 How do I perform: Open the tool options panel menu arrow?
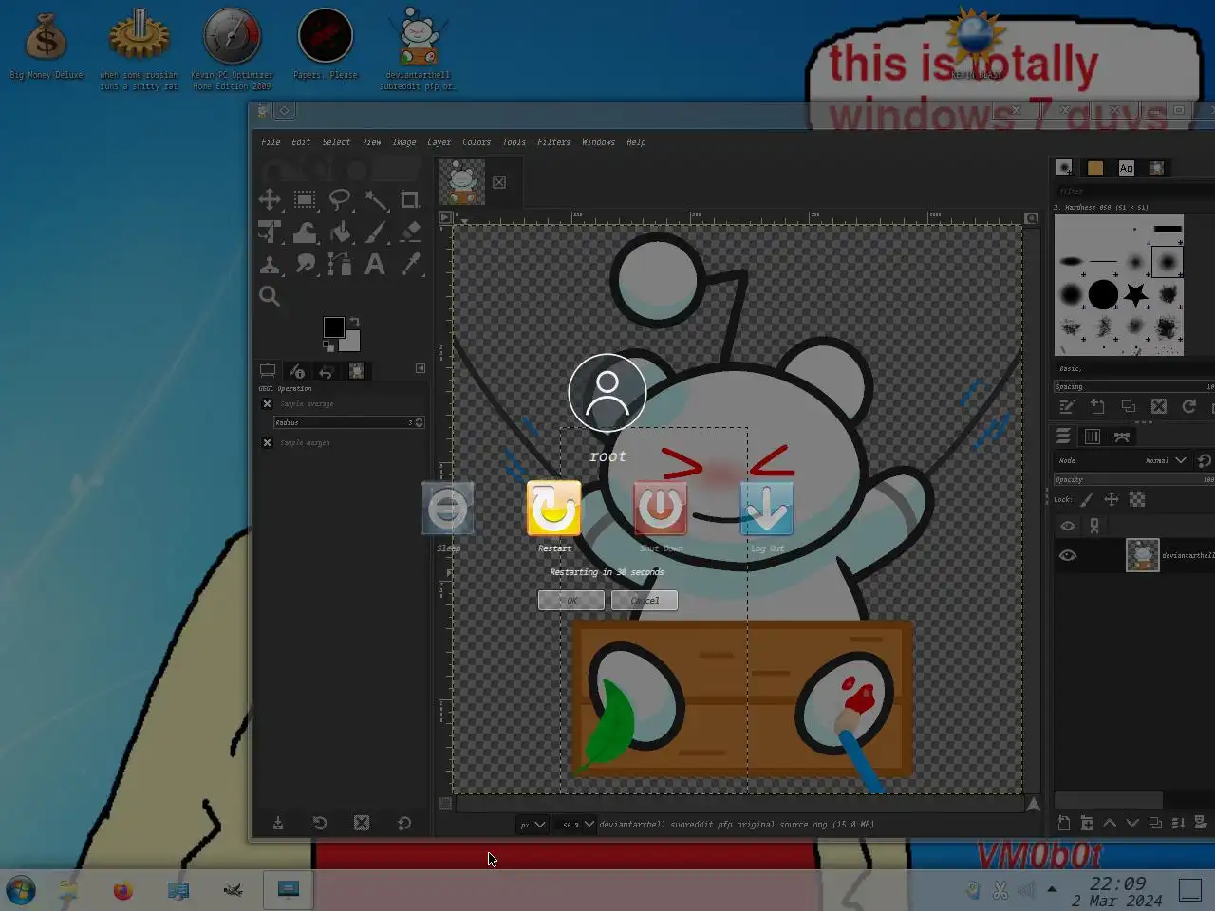click(421, 368)
